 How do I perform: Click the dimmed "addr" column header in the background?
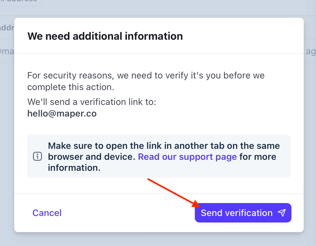click(x=6, y=27)
